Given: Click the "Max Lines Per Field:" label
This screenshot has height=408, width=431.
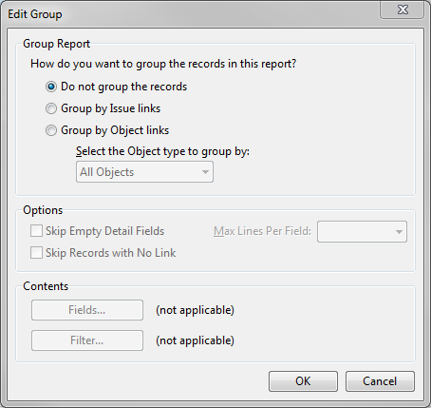Looking at the screenshot, I should pyautogui.click(x=262, y=231).
